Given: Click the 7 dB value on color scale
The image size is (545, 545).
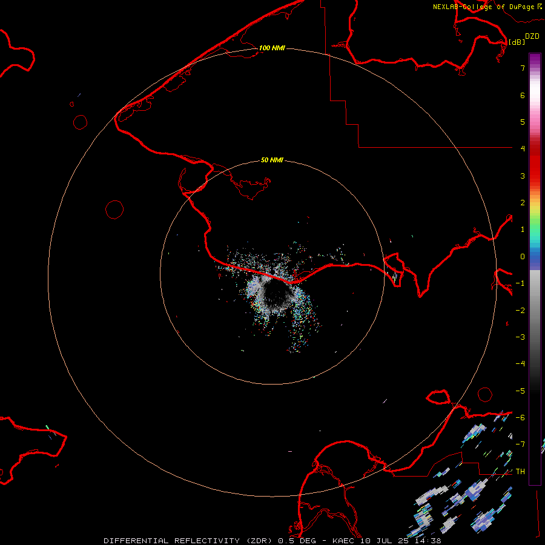Looking at the screenshot, I should coord(523,68).
